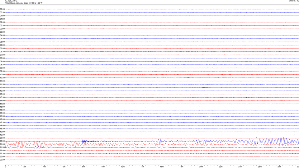Select the 20:00 row label
299x168 pixels.
(2, 138)
